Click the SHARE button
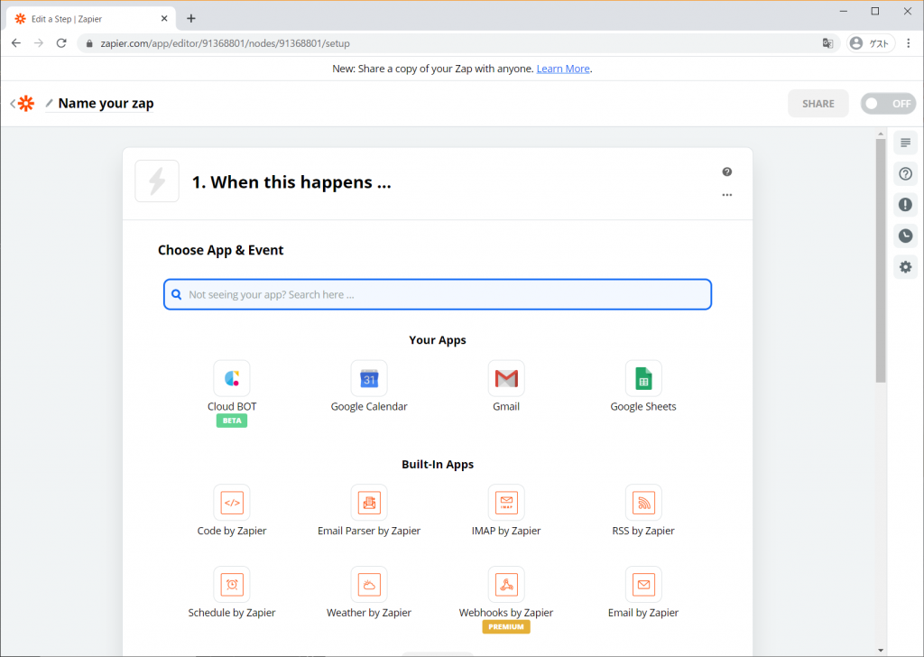924x657 pixels. 818,104
